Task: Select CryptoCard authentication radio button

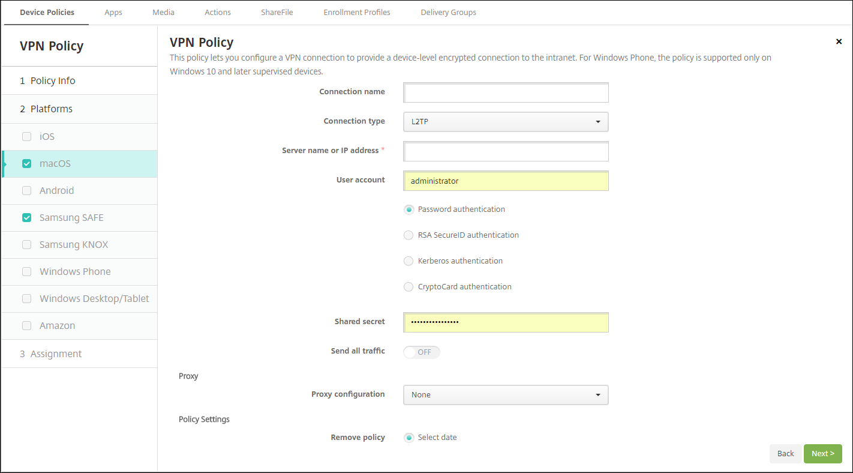Action: [x=409, y=287]
